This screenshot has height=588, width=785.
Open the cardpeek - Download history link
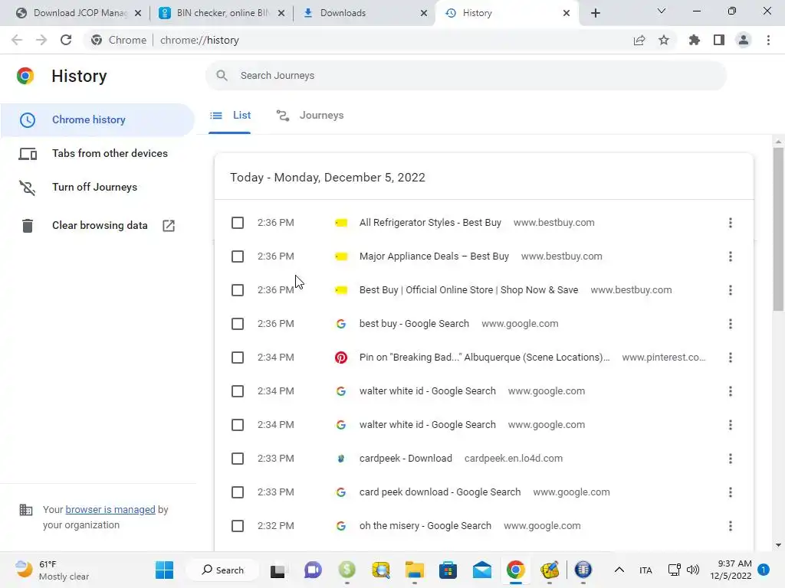click(406, 459)
